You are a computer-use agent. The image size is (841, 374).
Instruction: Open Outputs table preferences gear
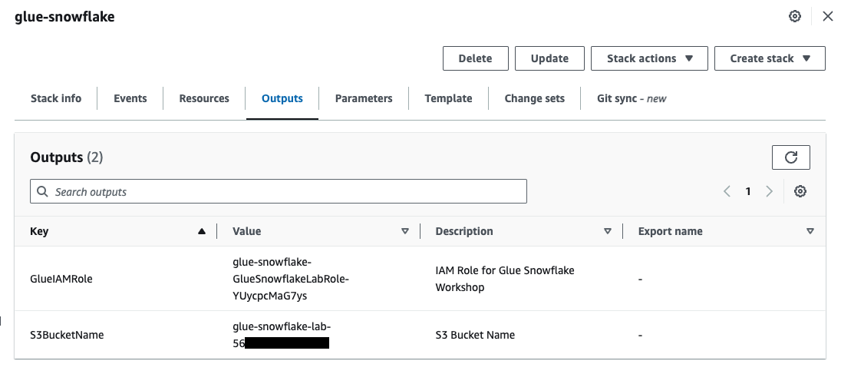click(800, 192)
